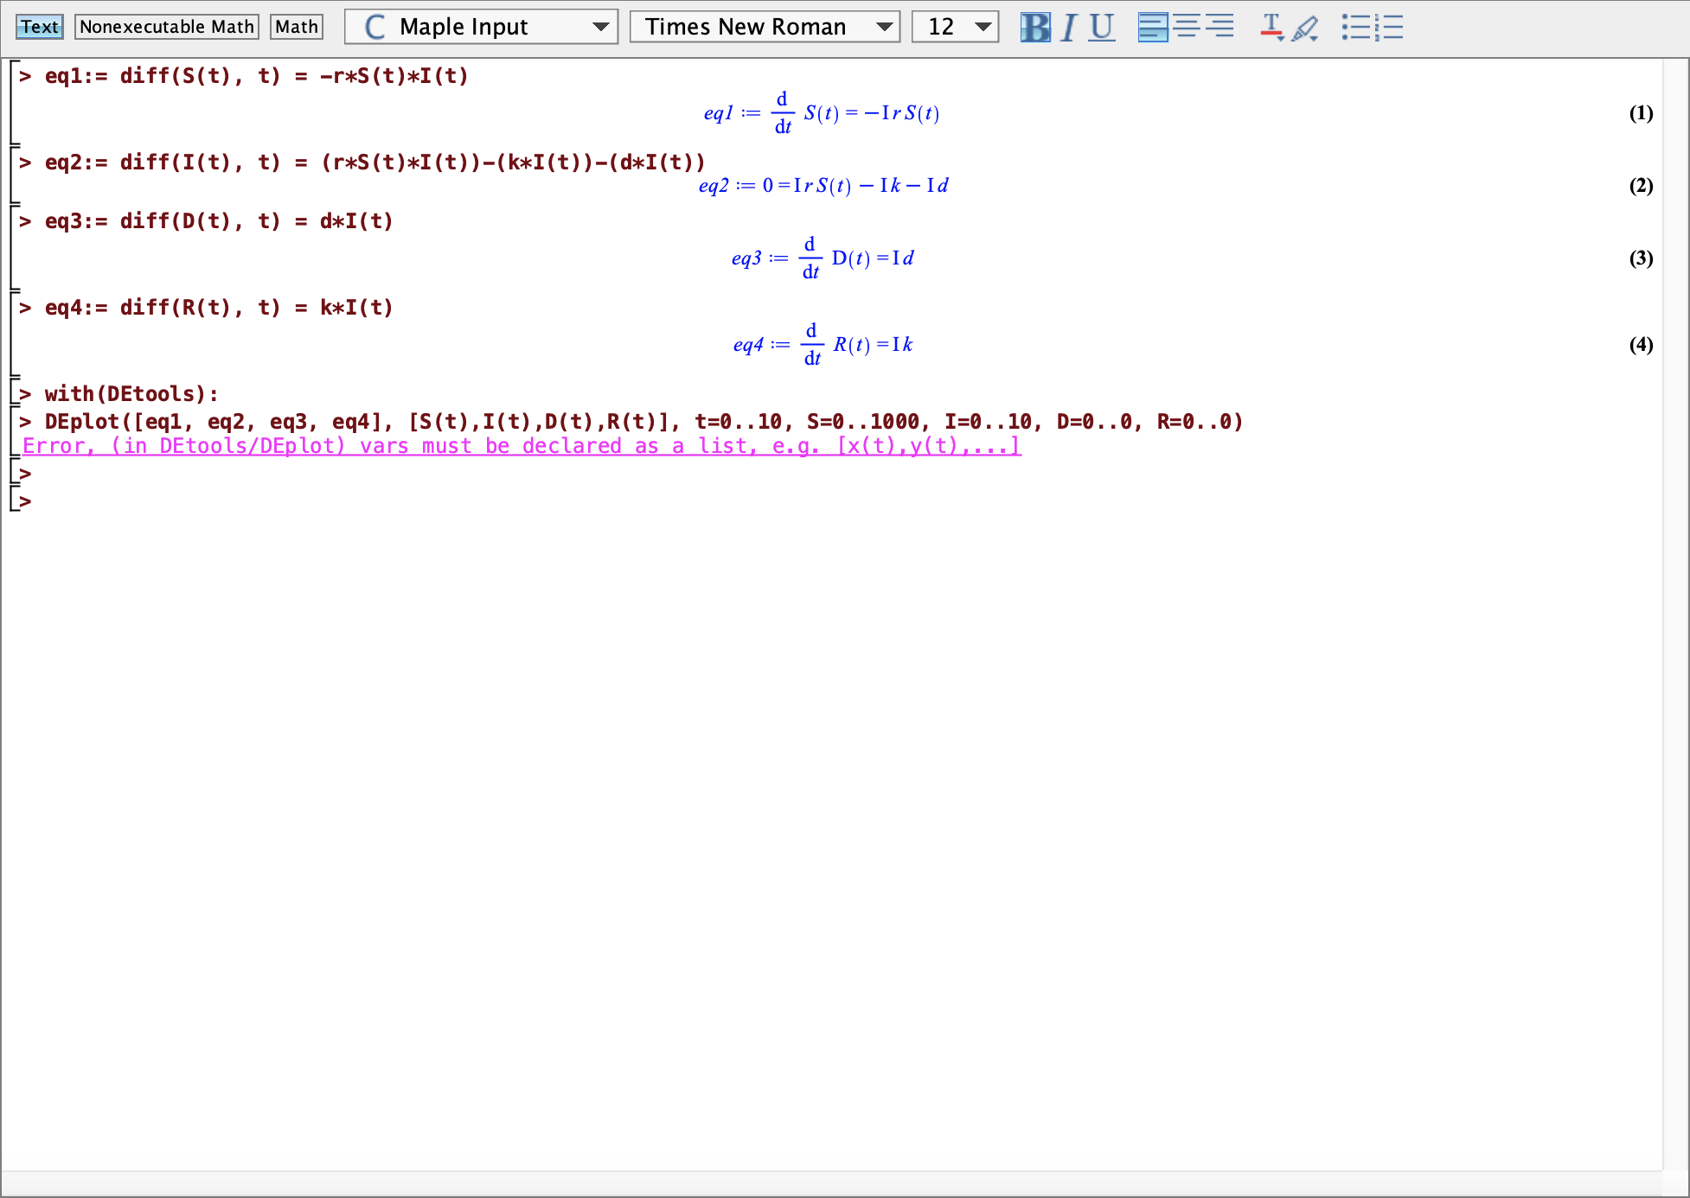Switch to Nonexecutable Math mode

click(x=167, y=27)
